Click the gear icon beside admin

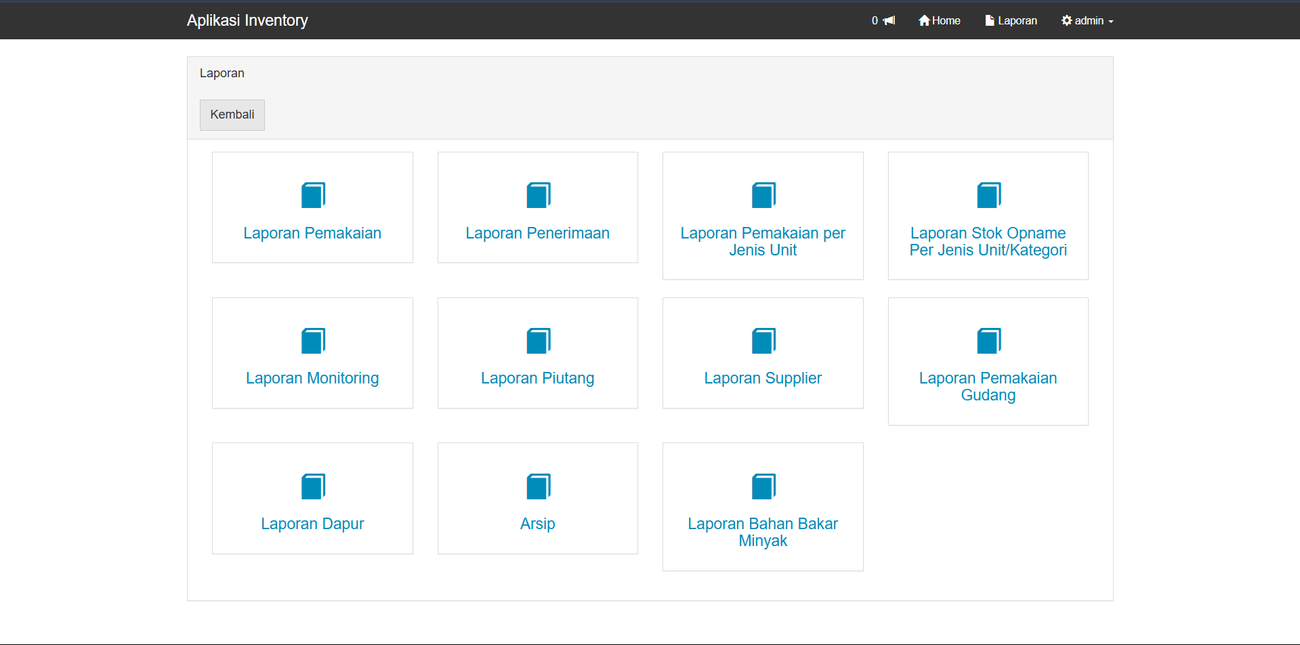click(x=1066, y=20)
